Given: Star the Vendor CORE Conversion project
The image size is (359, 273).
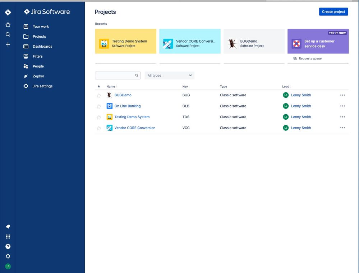Looking at the screenshot, I should [99, 128].
